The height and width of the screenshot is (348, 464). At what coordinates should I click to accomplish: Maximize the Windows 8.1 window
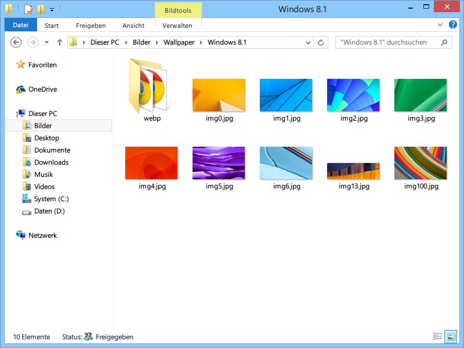(426, 7)
